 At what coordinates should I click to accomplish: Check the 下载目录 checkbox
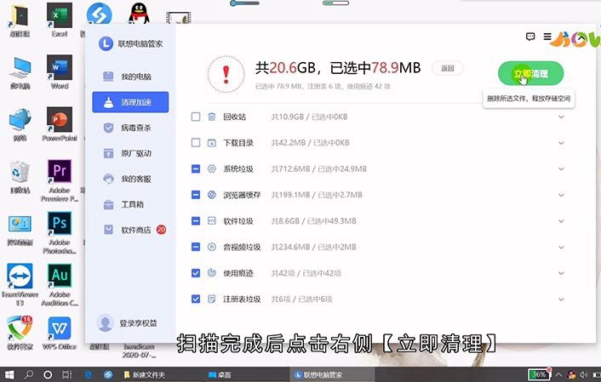pyautogui.click(x=196, y=143)
